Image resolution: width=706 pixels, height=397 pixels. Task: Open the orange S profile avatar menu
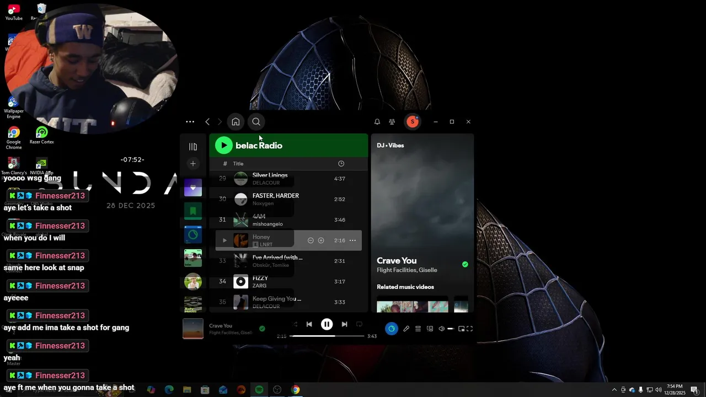pyautogui.click(x=412, y=122)
